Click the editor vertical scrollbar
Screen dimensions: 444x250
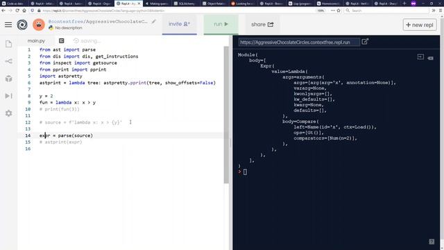point(226,115)
